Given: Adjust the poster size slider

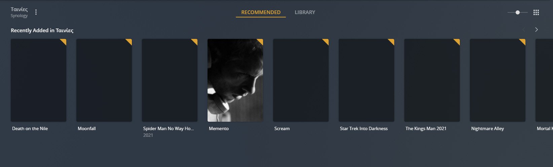Looking at the screenshot, I should click(518, 12).
